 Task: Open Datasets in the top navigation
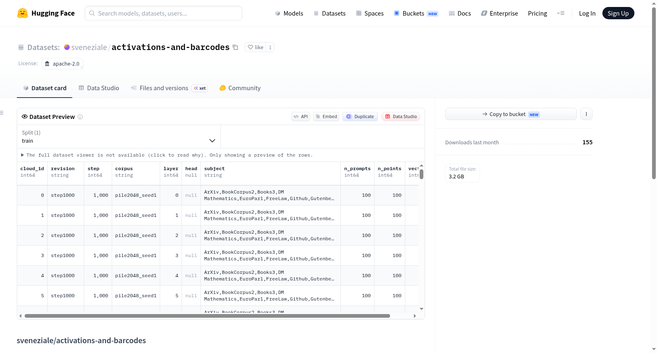click(x=329, y=14)
